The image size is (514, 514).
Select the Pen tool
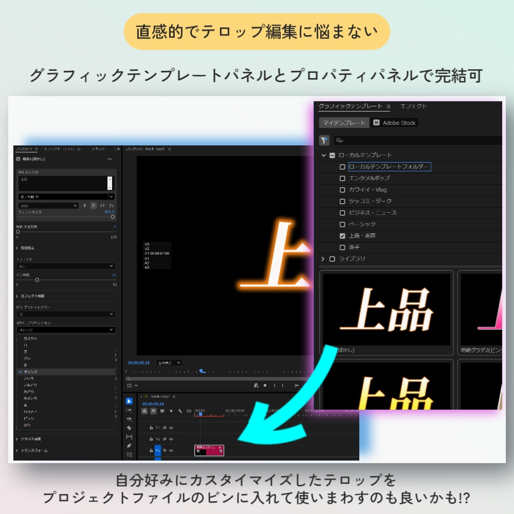129,446
